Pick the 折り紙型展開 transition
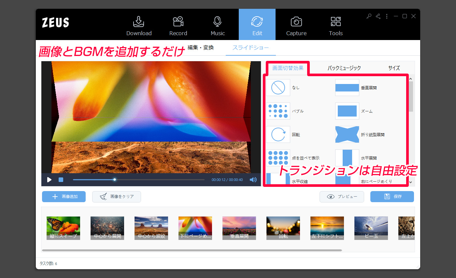Image resolution: width=456 pixels, height=278 pixels. pyautogui.click(x=347, y=134)
